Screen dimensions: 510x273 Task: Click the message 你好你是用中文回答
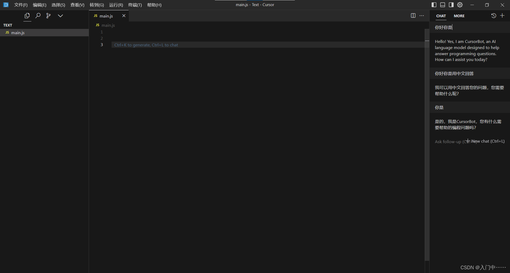(470, 73)
